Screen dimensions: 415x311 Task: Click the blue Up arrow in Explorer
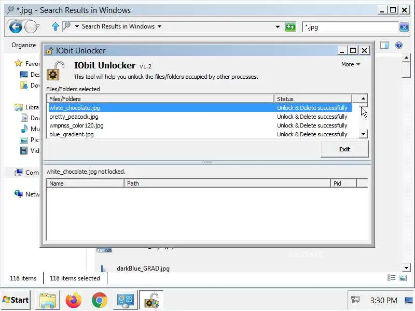(56, 26)
